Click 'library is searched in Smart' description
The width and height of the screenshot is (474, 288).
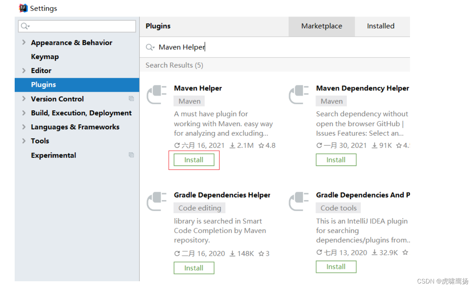[220, 230]
